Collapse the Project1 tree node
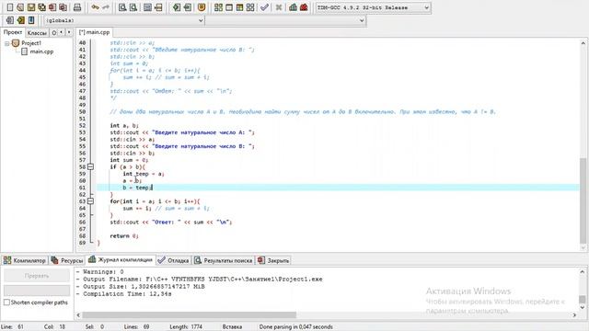This screenshot has height=331, width=589. click(x=6, y=43)
